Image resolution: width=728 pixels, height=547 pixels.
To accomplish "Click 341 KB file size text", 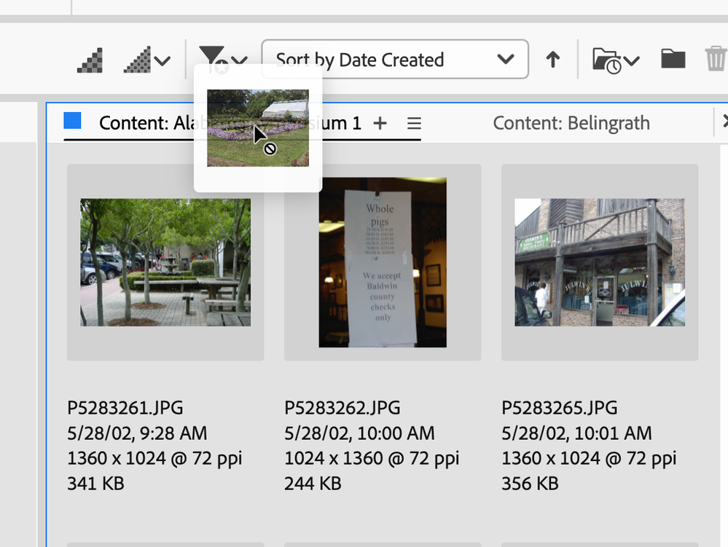I will 95,484.
